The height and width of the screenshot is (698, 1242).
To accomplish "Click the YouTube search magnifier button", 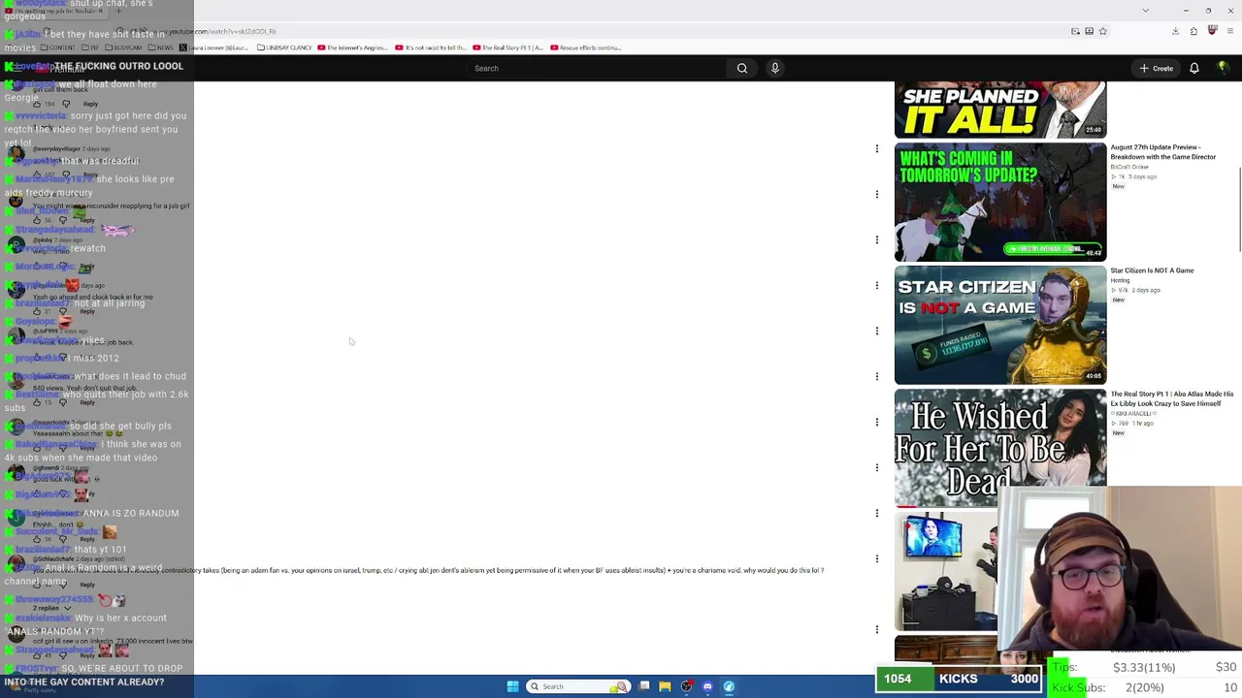I will click(742, 68).
